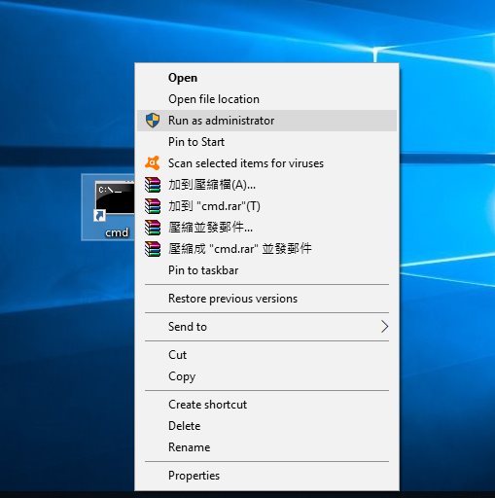The width and height of the screenshot is (495, 498).
Task: Open Properties at the menu bottom
Action: [x=266, y=476]
